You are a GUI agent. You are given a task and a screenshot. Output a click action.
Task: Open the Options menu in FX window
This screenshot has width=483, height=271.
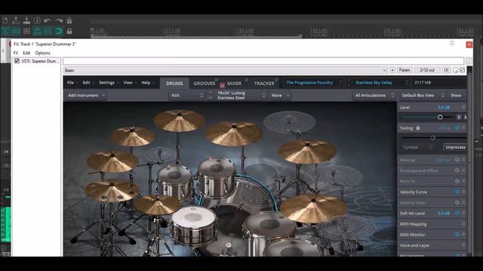pyautogui.click(x=42, y=53)
